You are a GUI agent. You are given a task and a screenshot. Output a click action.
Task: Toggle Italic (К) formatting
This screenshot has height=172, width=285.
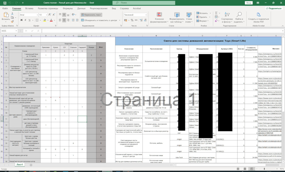[x=26, y=20]
